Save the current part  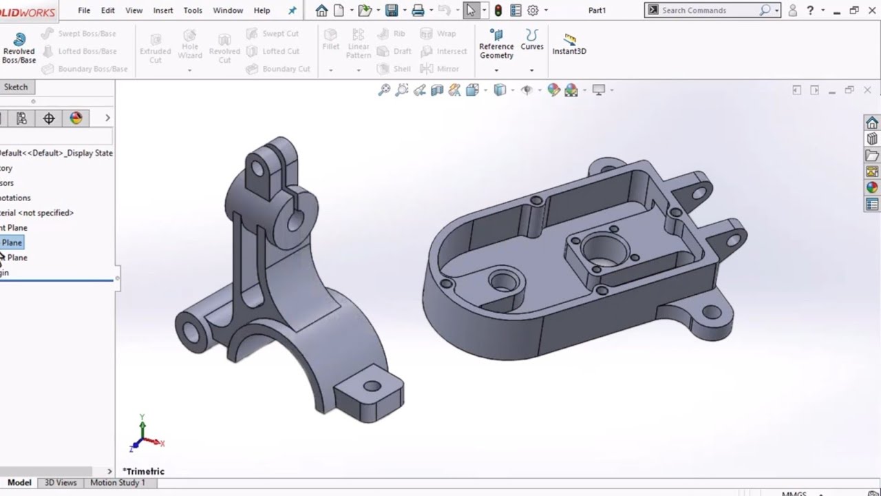pyautogui.click(x=392, y=10)
